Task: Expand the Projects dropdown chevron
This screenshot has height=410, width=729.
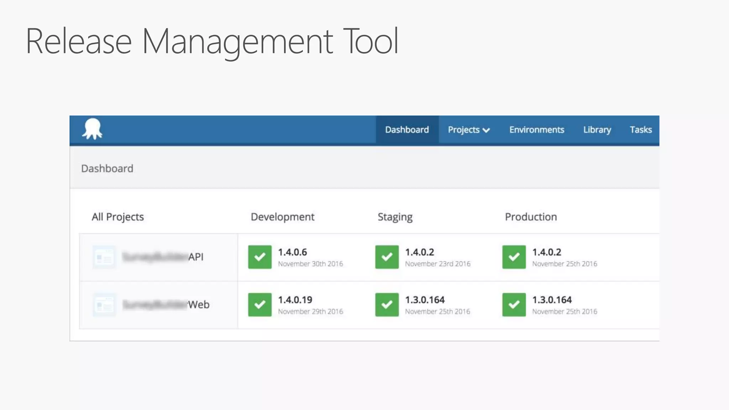Action: [486, 130]
